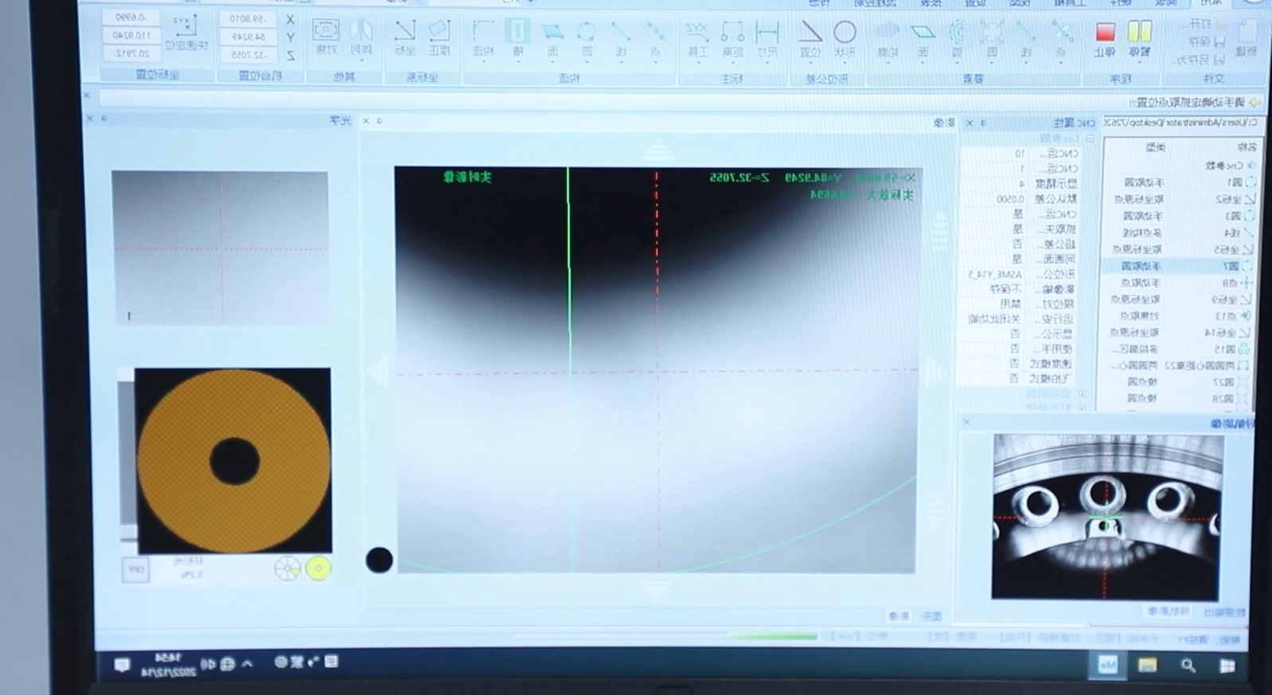1272x695 pixels.
Task: Select 坐标2 row in the program tree
Action: click(x=1180, y=199)
